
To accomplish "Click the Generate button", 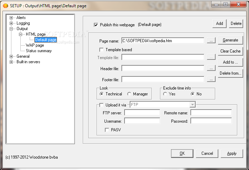I will [230, 40].
